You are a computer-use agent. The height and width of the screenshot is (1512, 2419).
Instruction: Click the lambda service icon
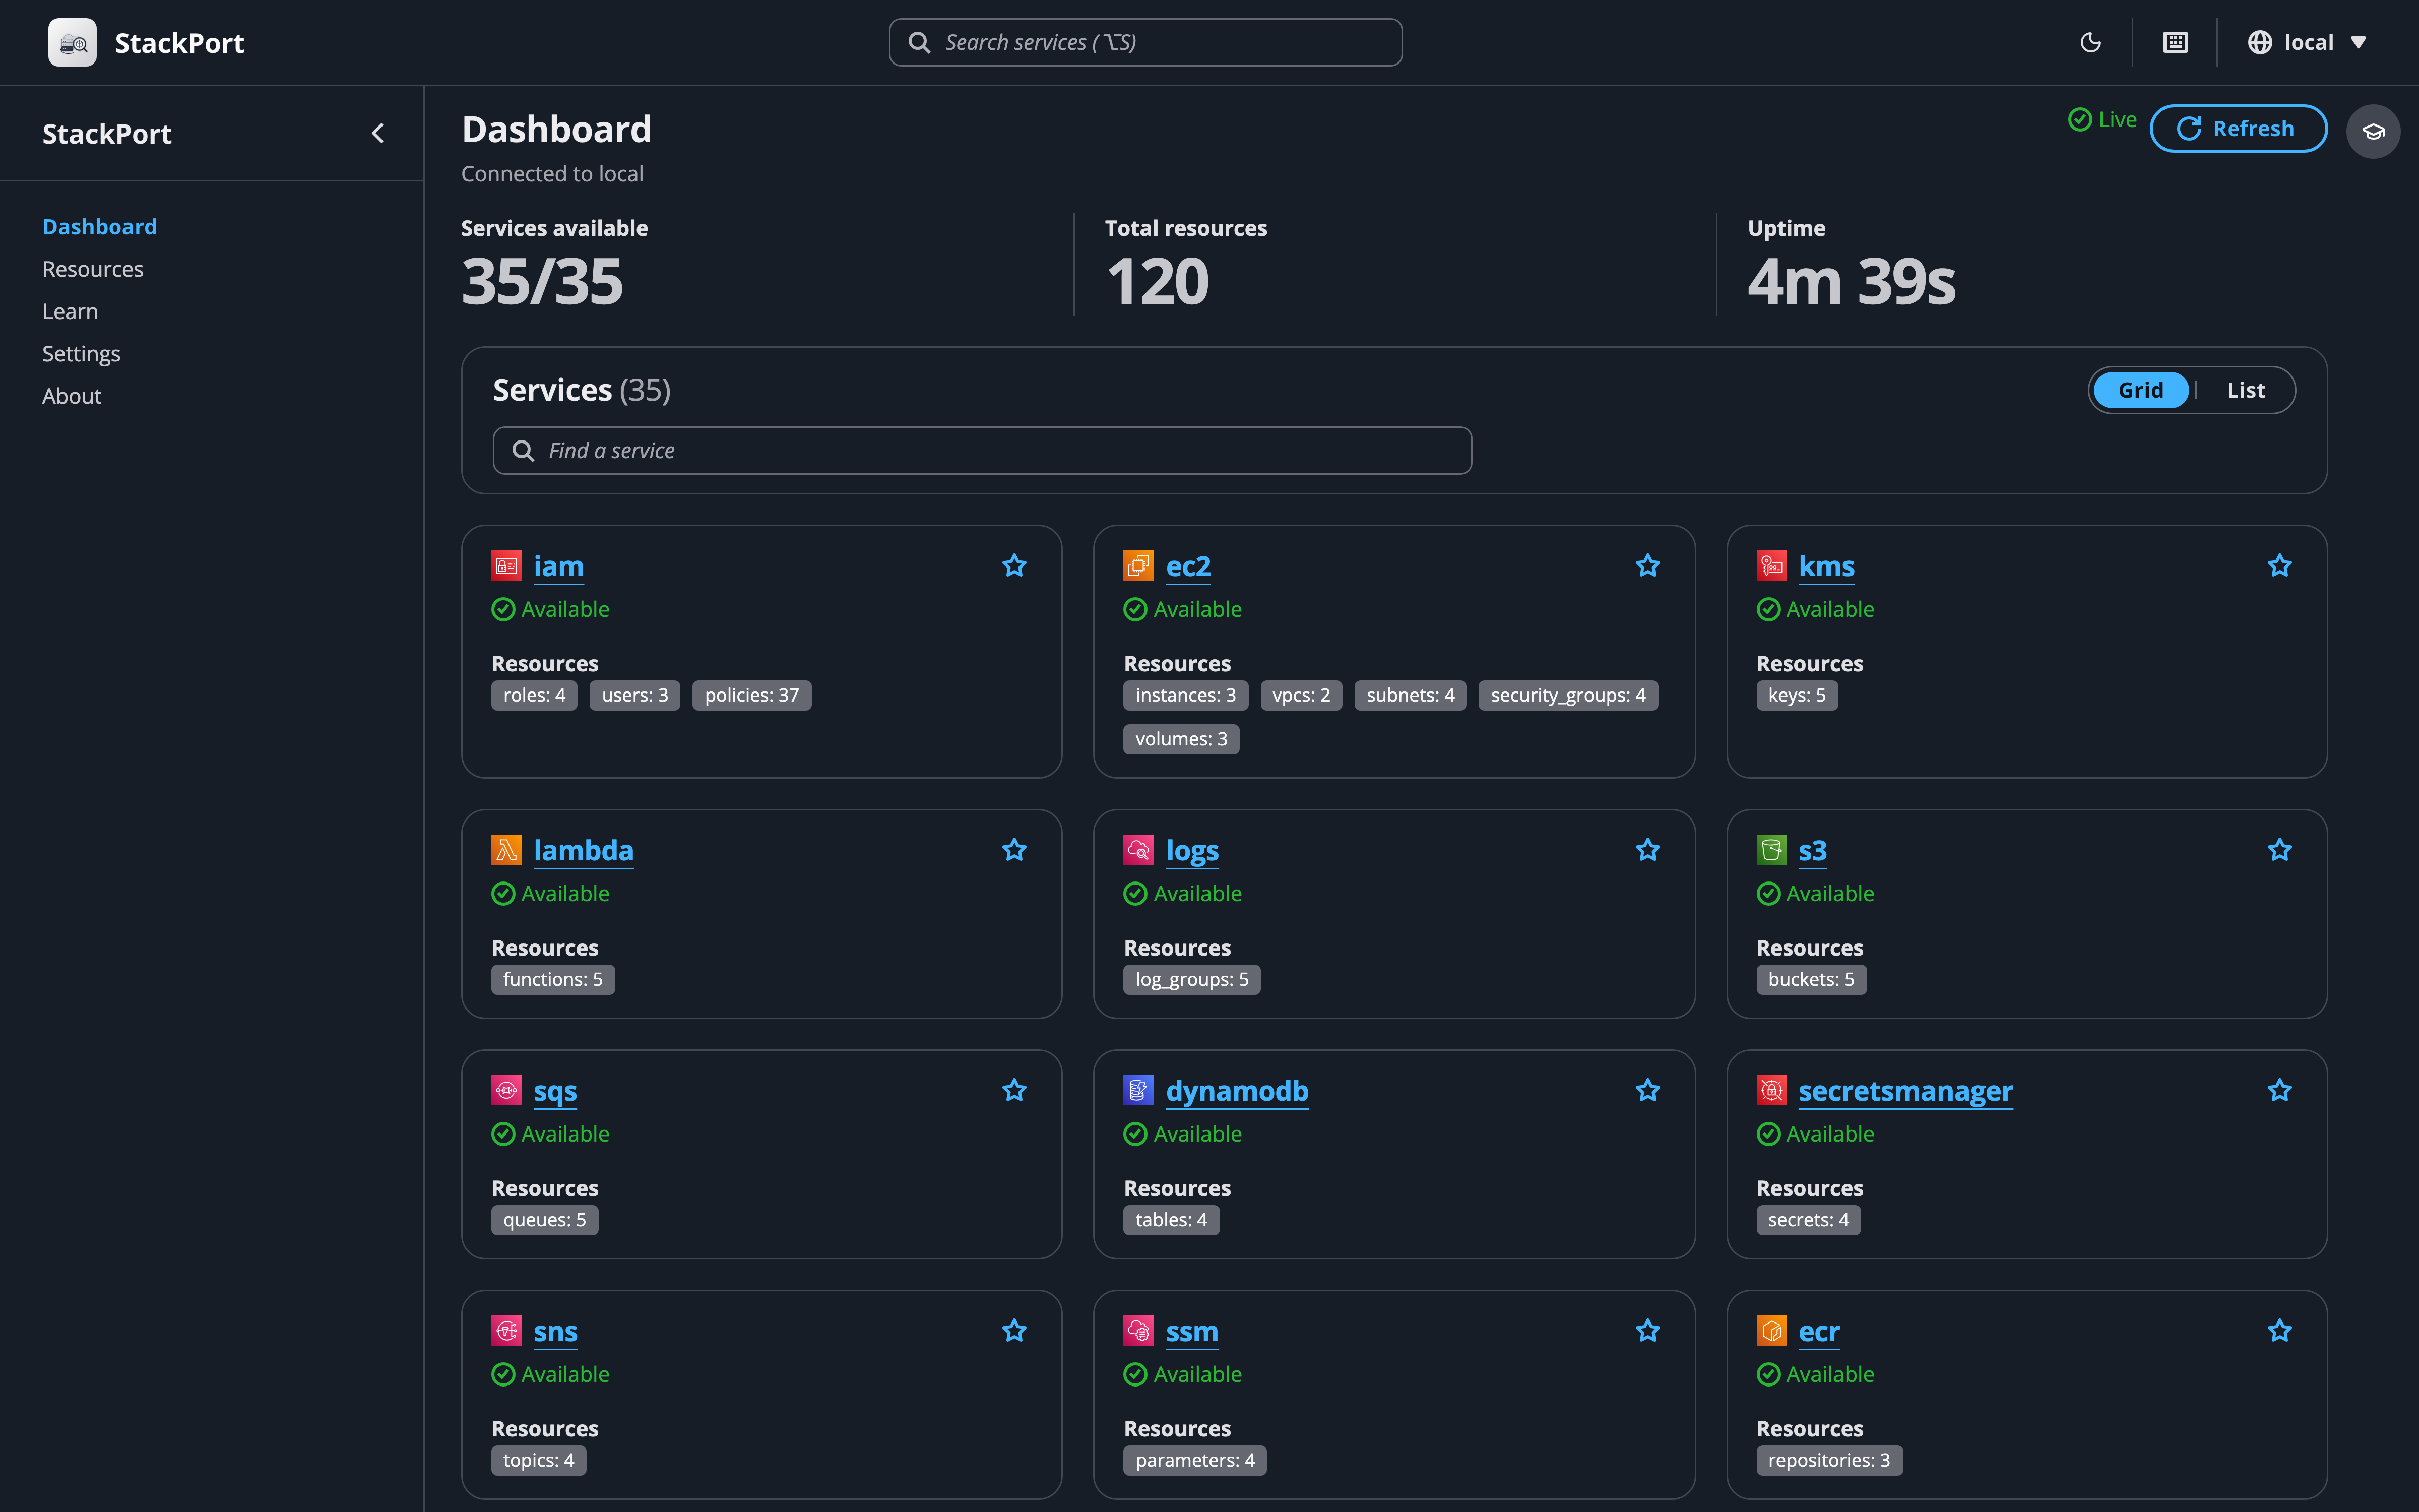(506, 850)
